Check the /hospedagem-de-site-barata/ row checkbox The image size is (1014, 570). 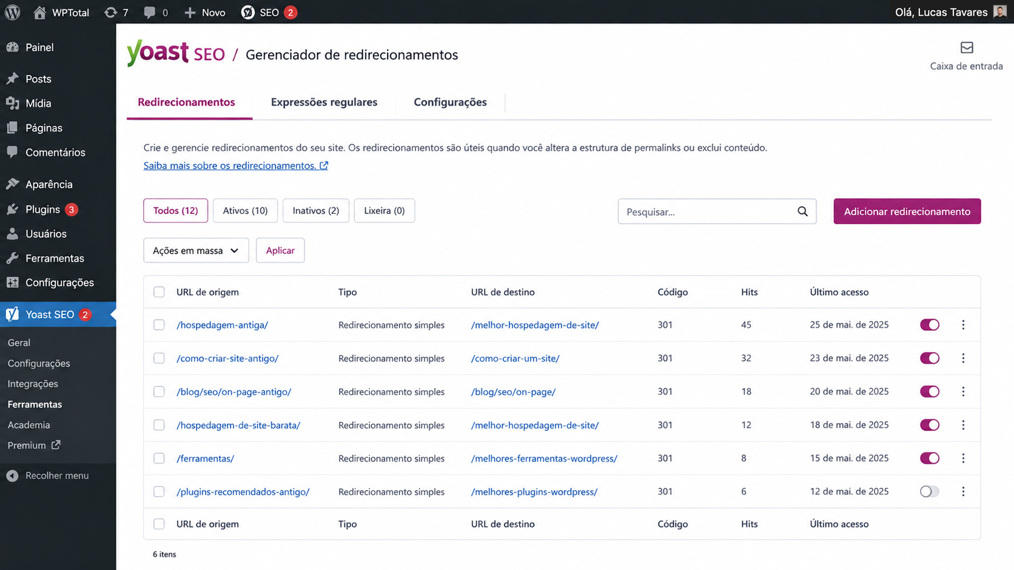159,425
